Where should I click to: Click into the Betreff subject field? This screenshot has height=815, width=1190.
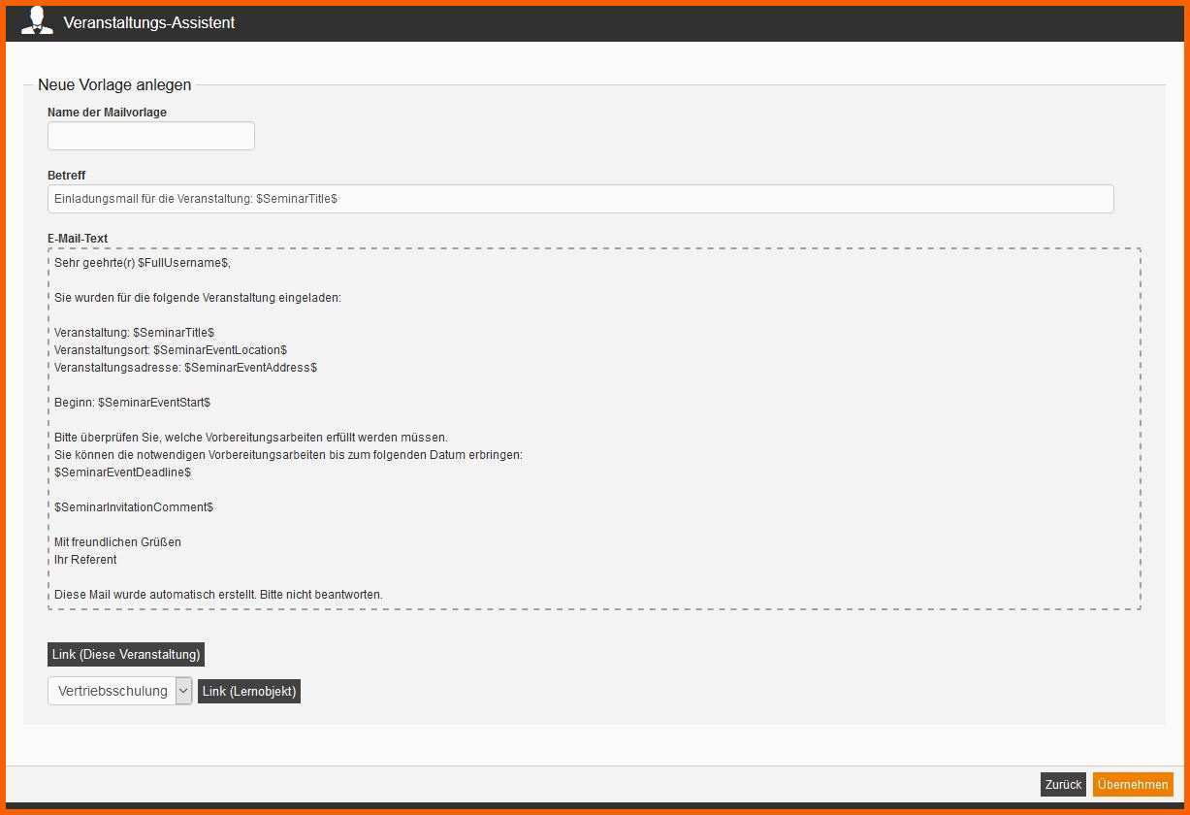click(580, 199)
